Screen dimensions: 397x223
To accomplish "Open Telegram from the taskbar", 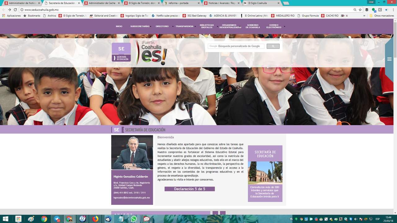I will coord(57,219).
